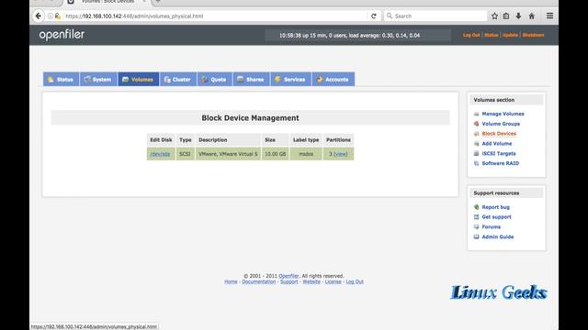Switch to the Cluster tab
The height and width of the screenshot is (330, 588).
coord(178,80)
